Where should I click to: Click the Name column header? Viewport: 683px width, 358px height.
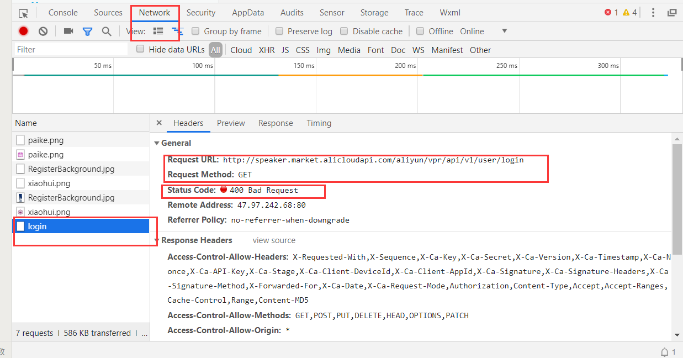[81, 123]
